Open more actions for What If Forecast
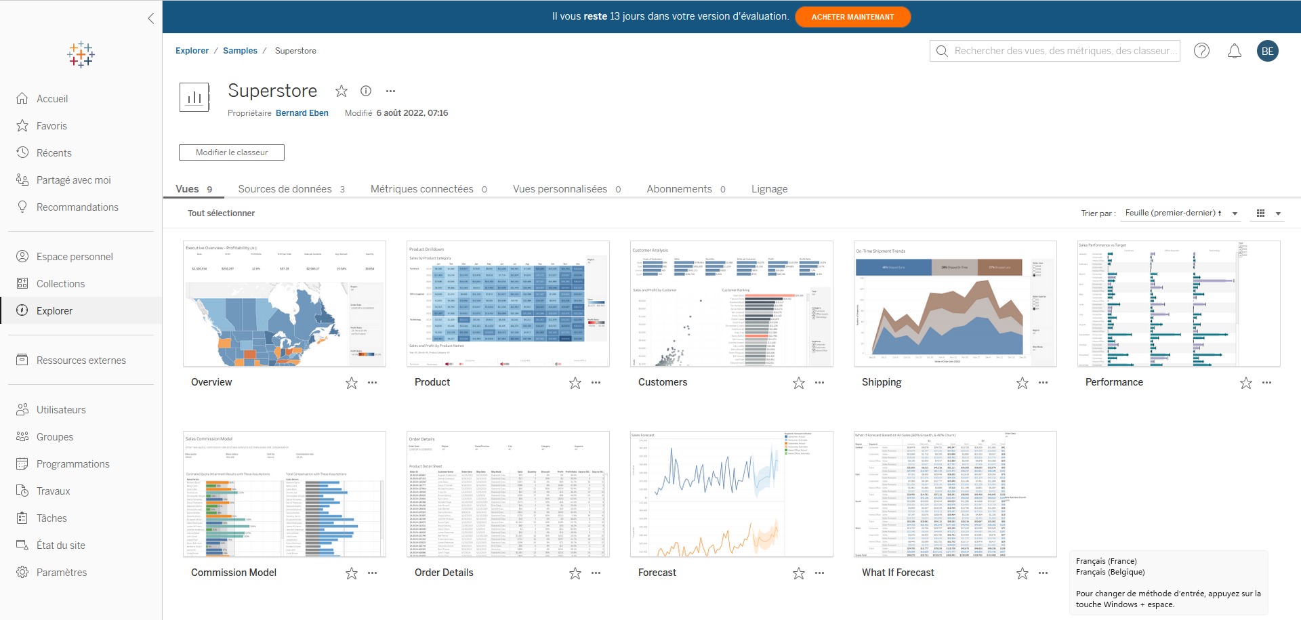Screen dimensions: 1301x620 tap(1043, 573)
